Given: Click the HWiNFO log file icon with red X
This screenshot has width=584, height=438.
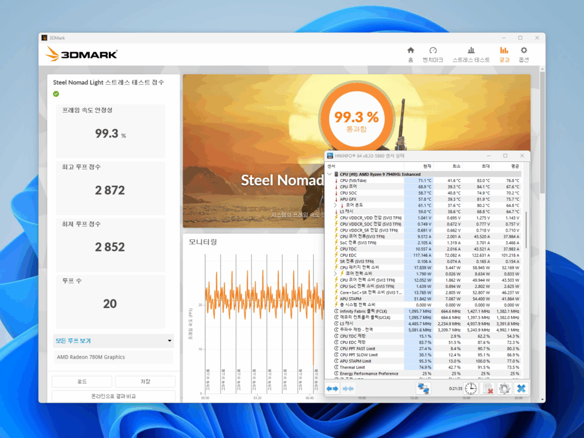Looking at the screenshot, I should point(488,388).
